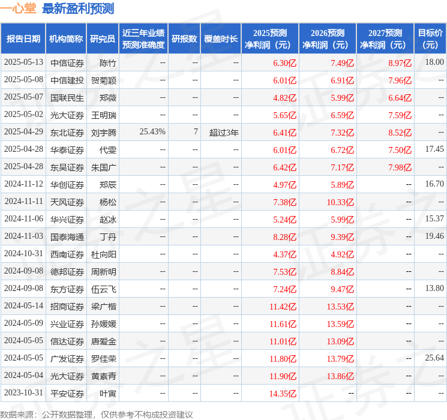Click the 华创证券 institution cell

click(x=67, y=184)
